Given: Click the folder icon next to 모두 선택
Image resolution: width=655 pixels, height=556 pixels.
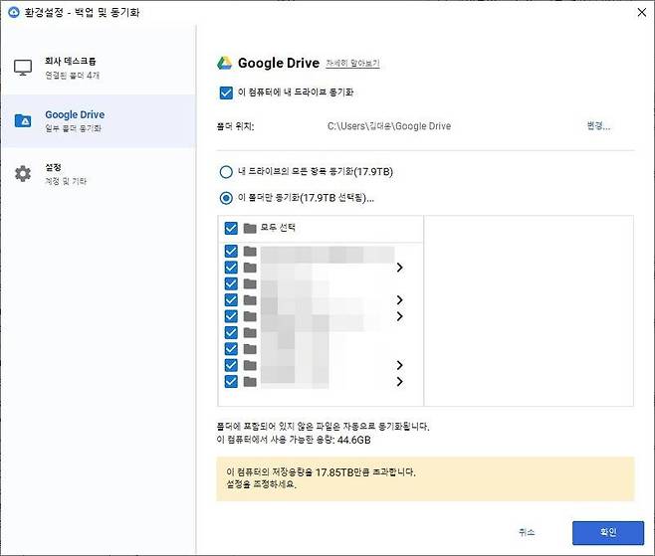Looking at the screenshot, I should click(x=250, y=229).
